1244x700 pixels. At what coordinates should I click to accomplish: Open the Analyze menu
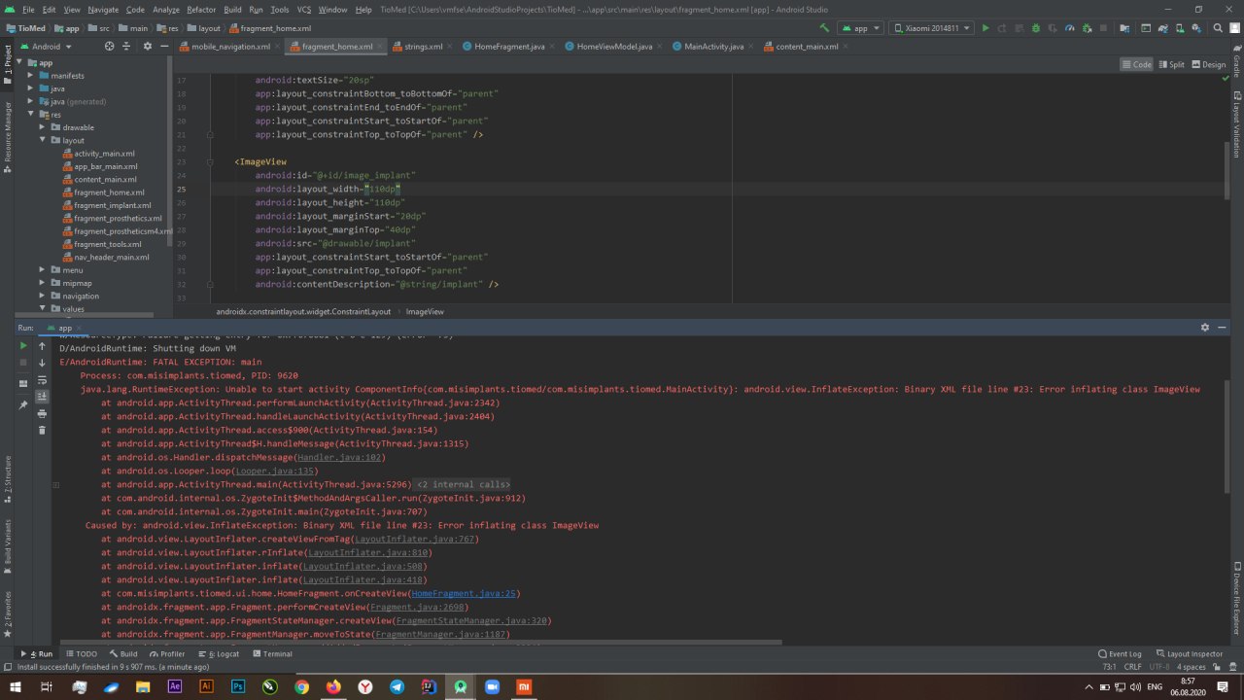pyautogui.click(x=165, y=9)
